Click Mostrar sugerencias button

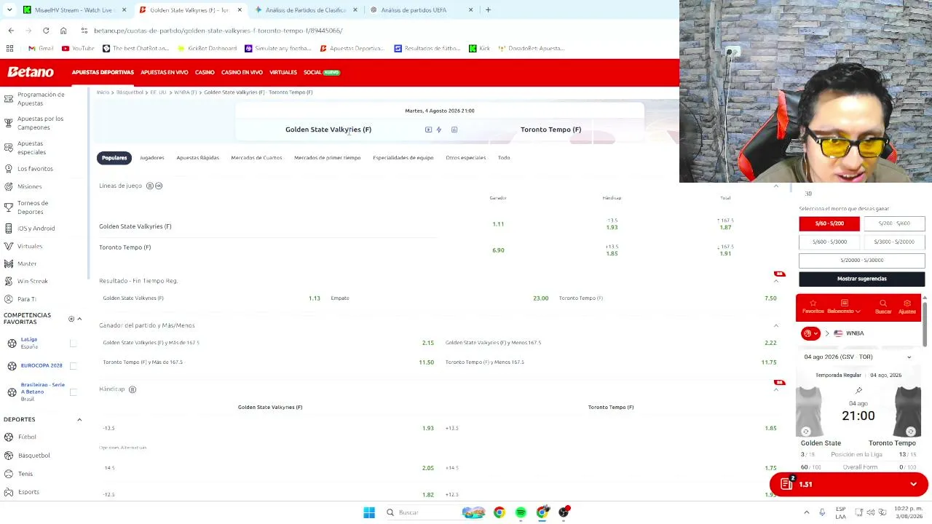[862, 279]
